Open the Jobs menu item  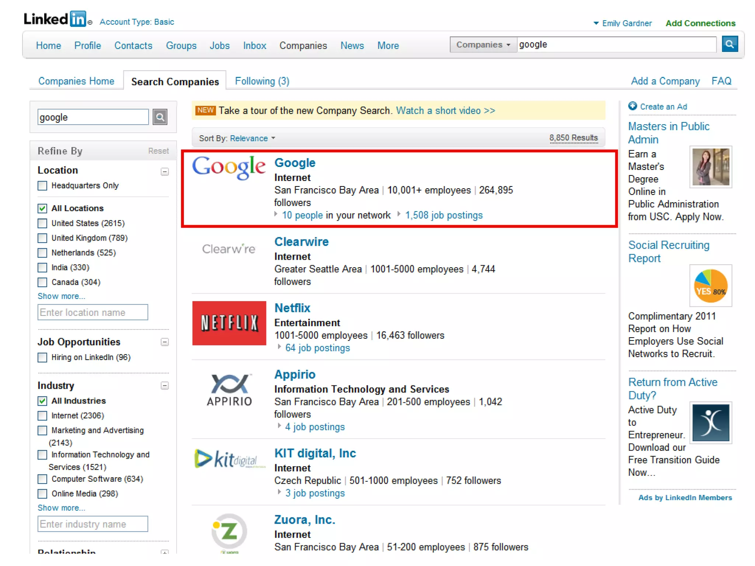tap(219, 46)
